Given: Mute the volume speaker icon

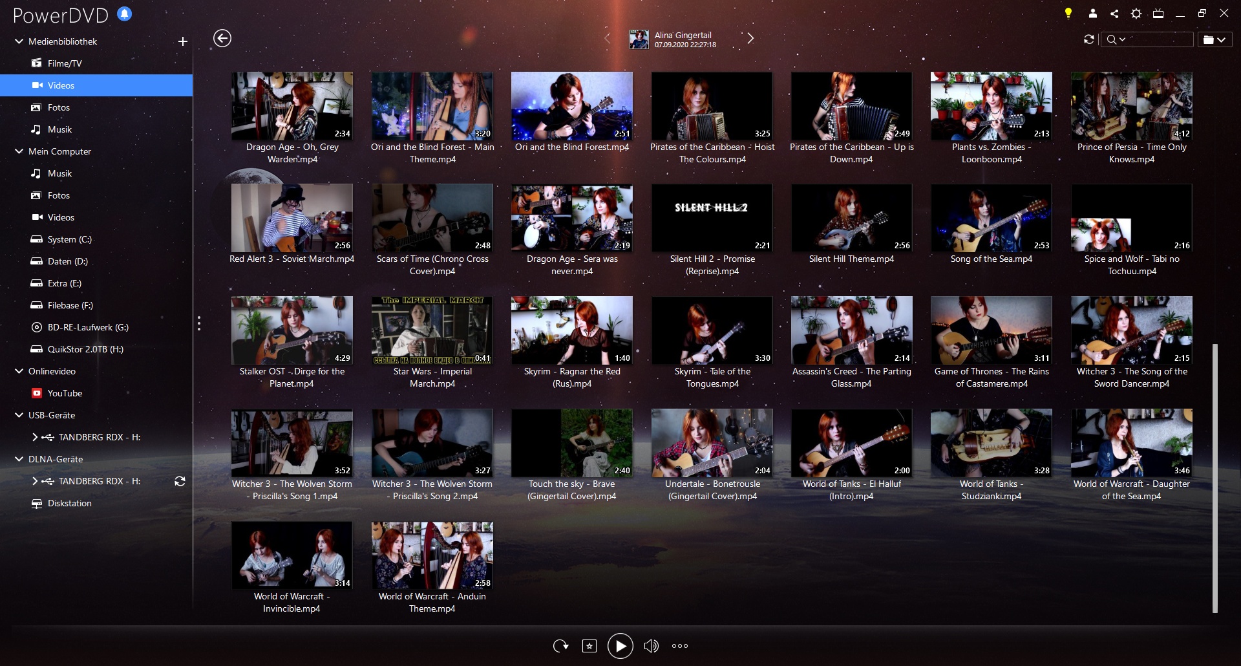Looking at the screenshot, I should click(x=651, y=646).
